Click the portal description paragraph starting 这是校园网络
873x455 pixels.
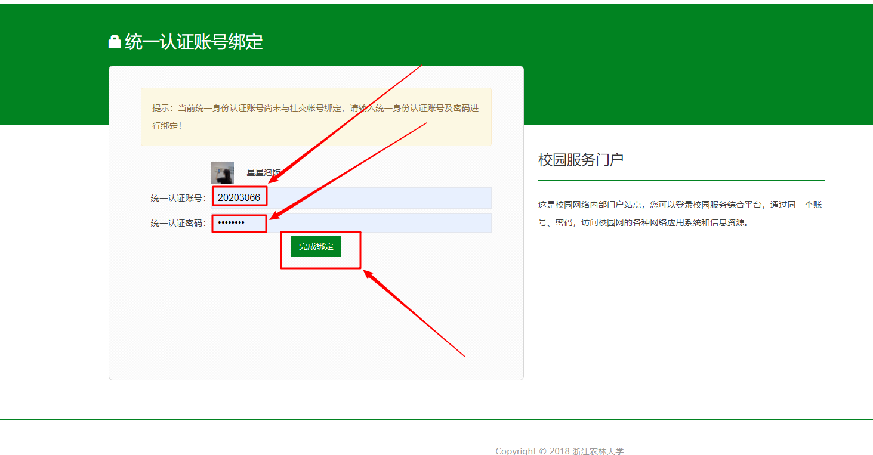pyautogui.click(x=680, y=213)
